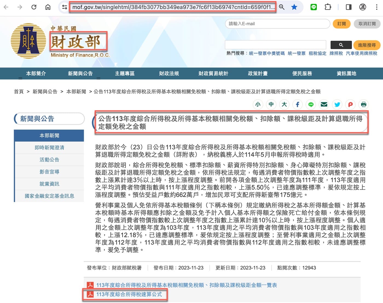Click the 財政部 site title
The image size is (383, 303).
pyautogui.click(x=76, y=42)
